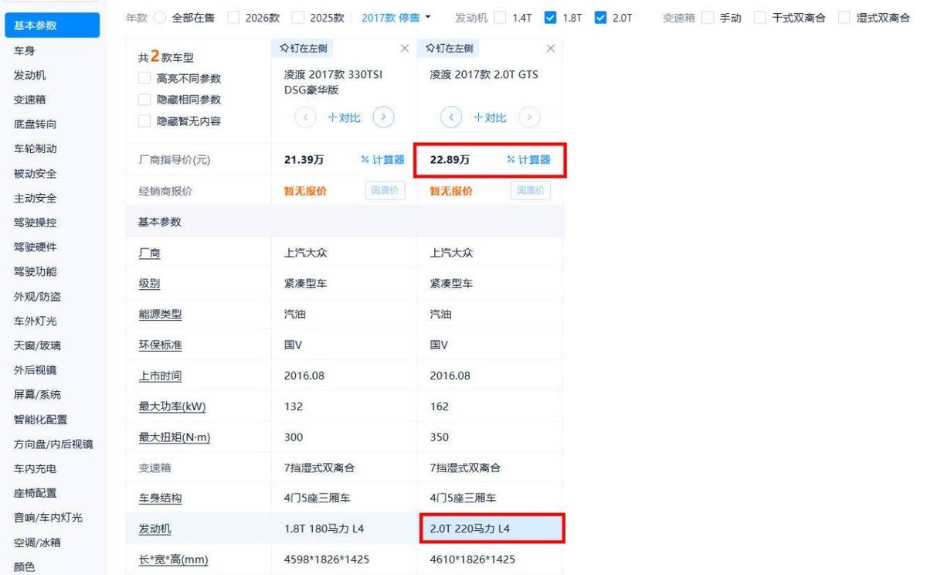The height and width of the screenshot is (575, 927).
Task: Check the 1.4T engine filter
Action: coord(501,17)
